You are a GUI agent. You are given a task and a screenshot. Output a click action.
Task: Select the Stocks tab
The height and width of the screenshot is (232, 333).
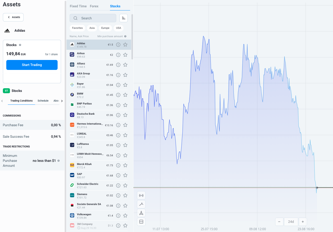[x=115, y=6]
